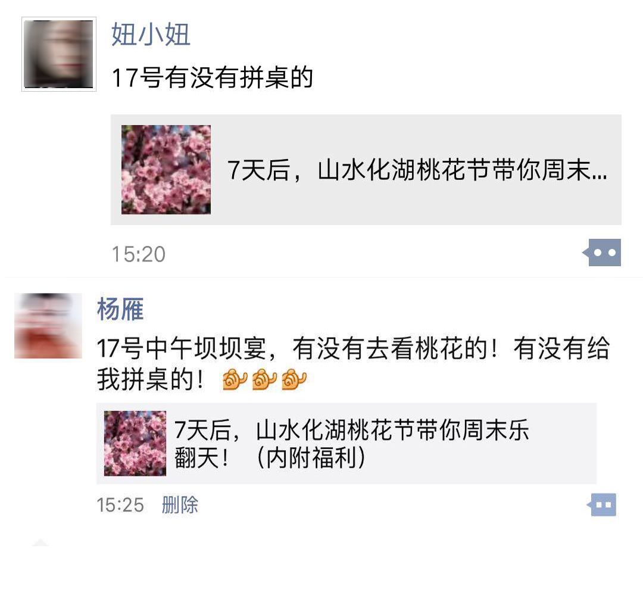The height and width of the screenshot is (592, 643).
Task: Open the comment menu on 杨雁's post
Action: tap(601, 504)
